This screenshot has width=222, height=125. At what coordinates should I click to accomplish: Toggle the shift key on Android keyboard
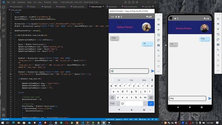pyautogui.click(x=112, y=98)
